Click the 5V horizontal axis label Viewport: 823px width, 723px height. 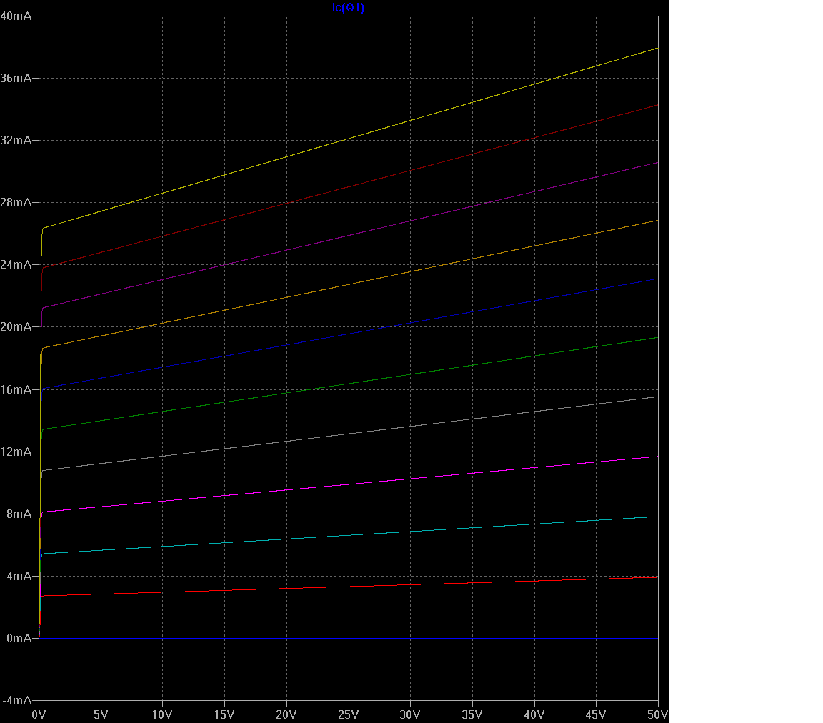[x=101, y=714]
